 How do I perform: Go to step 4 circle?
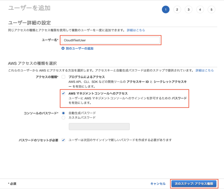(200, 9)
